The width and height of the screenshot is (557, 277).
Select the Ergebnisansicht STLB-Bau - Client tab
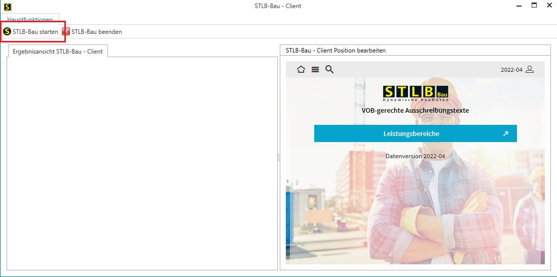(x=57, y=51)
